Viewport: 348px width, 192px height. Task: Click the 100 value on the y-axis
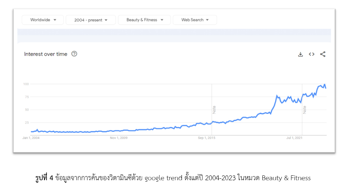click(26, 84)
